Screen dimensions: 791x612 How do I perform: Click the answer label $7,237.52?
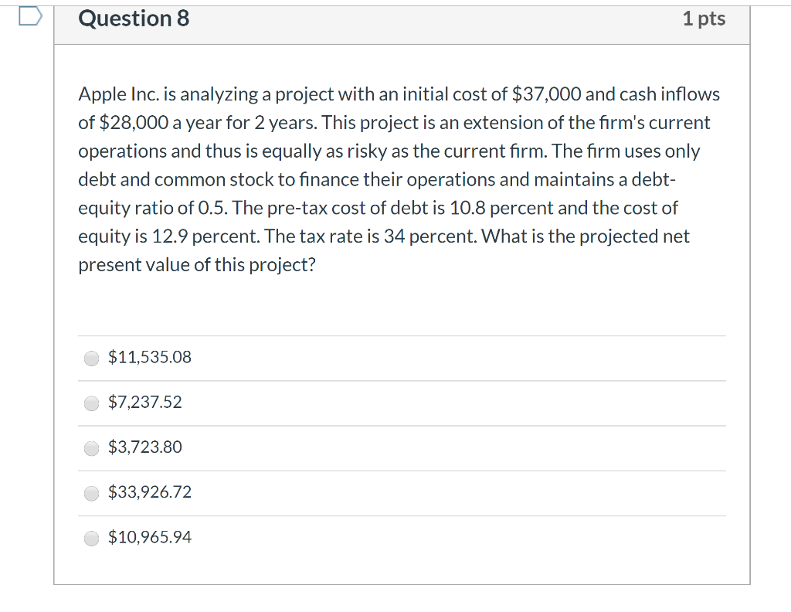[144, 402]
